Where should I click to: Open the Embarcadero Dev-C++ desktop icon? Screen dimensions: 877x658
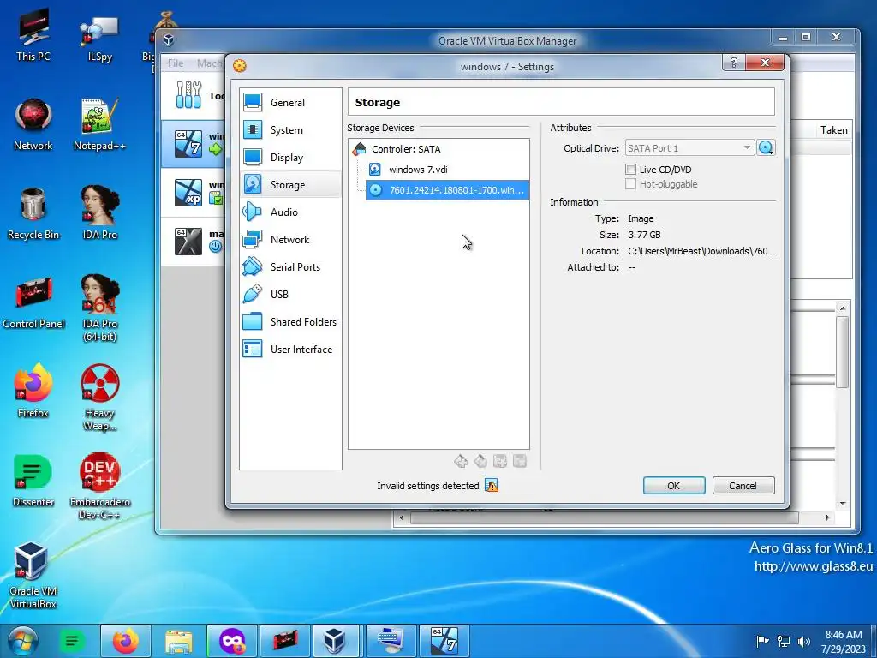pos(99,487)
